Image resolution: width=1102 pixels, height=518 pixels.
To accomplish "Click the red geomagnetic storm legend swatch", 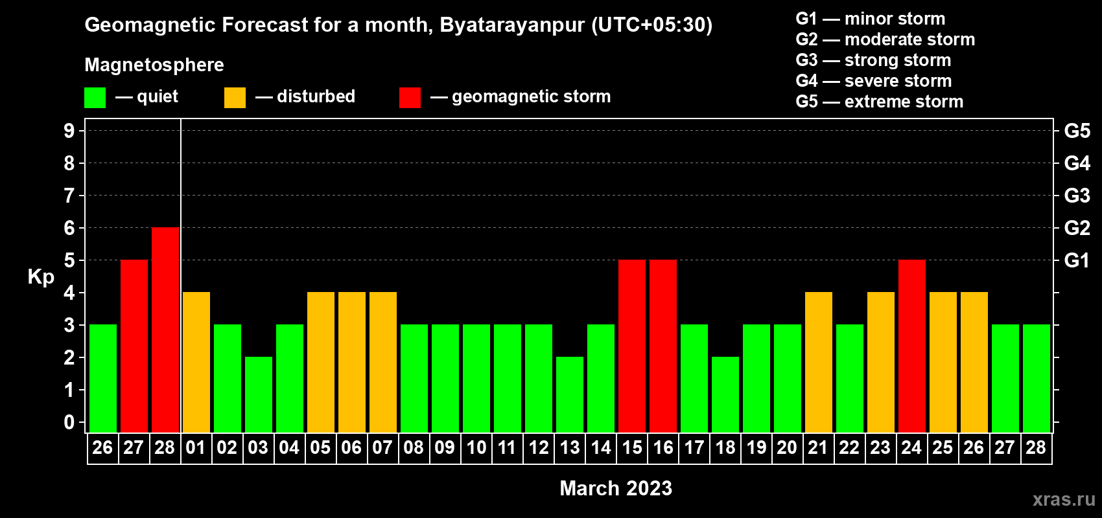I will [410, 98].
